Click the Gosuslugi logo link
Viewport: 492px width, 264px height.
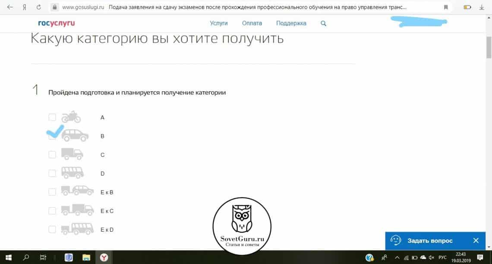tap(56, 23)
